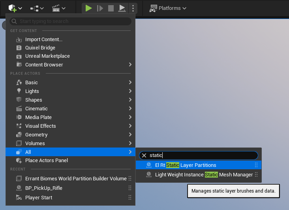The width and height of the screenshot is (289, 210).
Task: Select El Rt Static Layer Partitions result
Action: click(x=199, y=165)
